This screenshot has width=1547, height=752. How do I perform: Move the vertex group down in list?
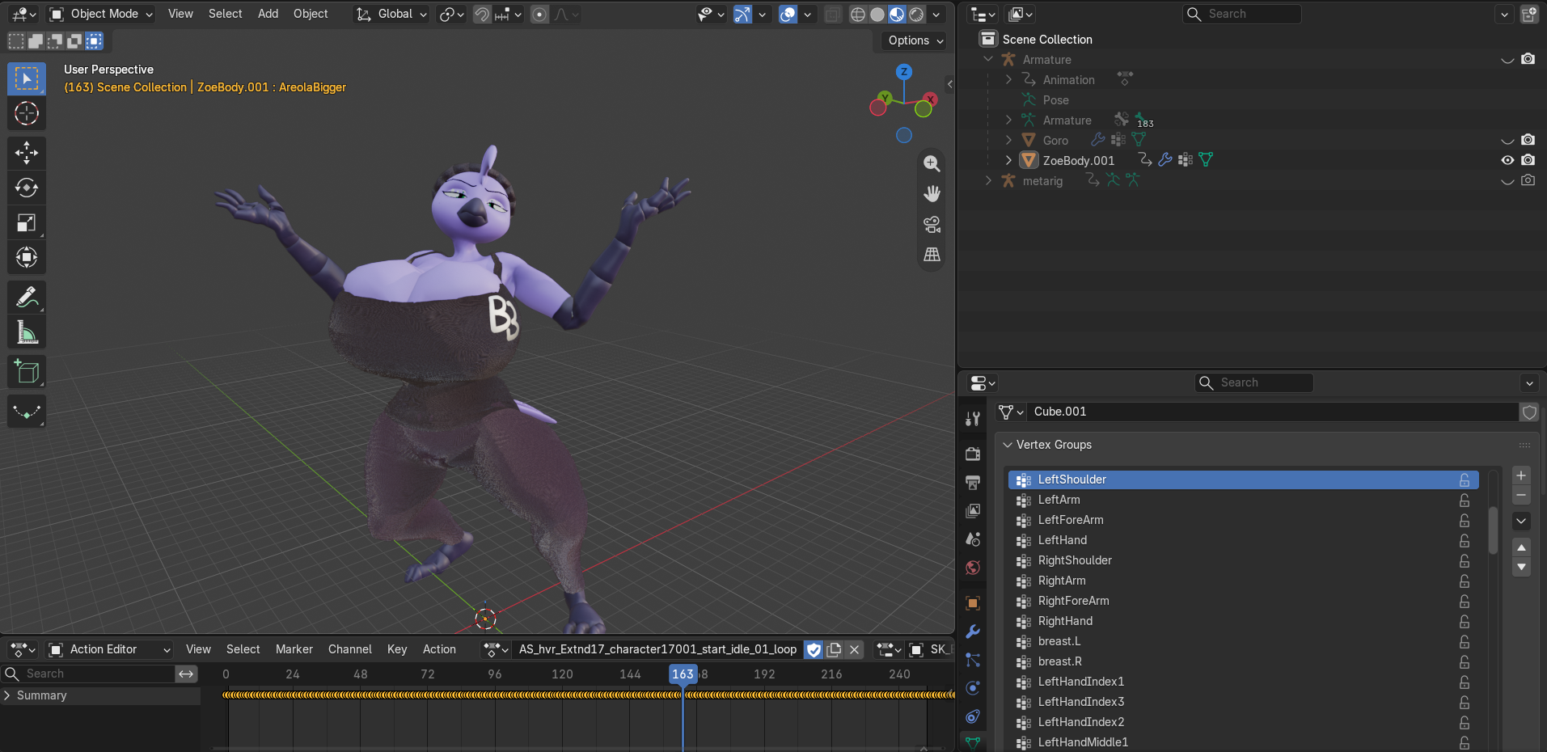1521,567
